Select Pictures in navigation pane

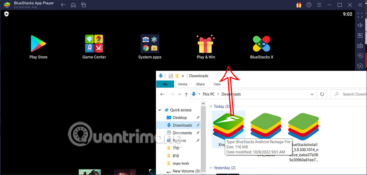tap(179, 141)
